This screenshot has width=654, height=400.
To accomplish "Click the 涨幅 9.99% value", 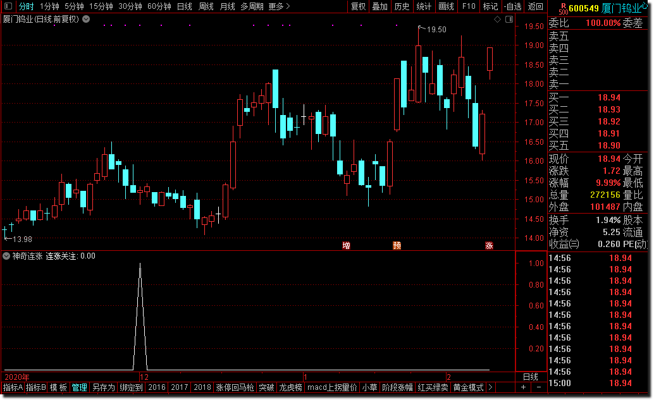I will (608, 183).
